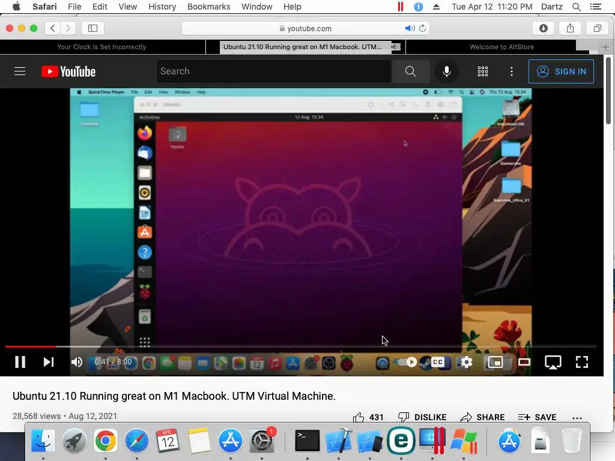Viewport: 615px width, 461px height.
Task: Toggle closed captions CC button
Action: point(437,362)
